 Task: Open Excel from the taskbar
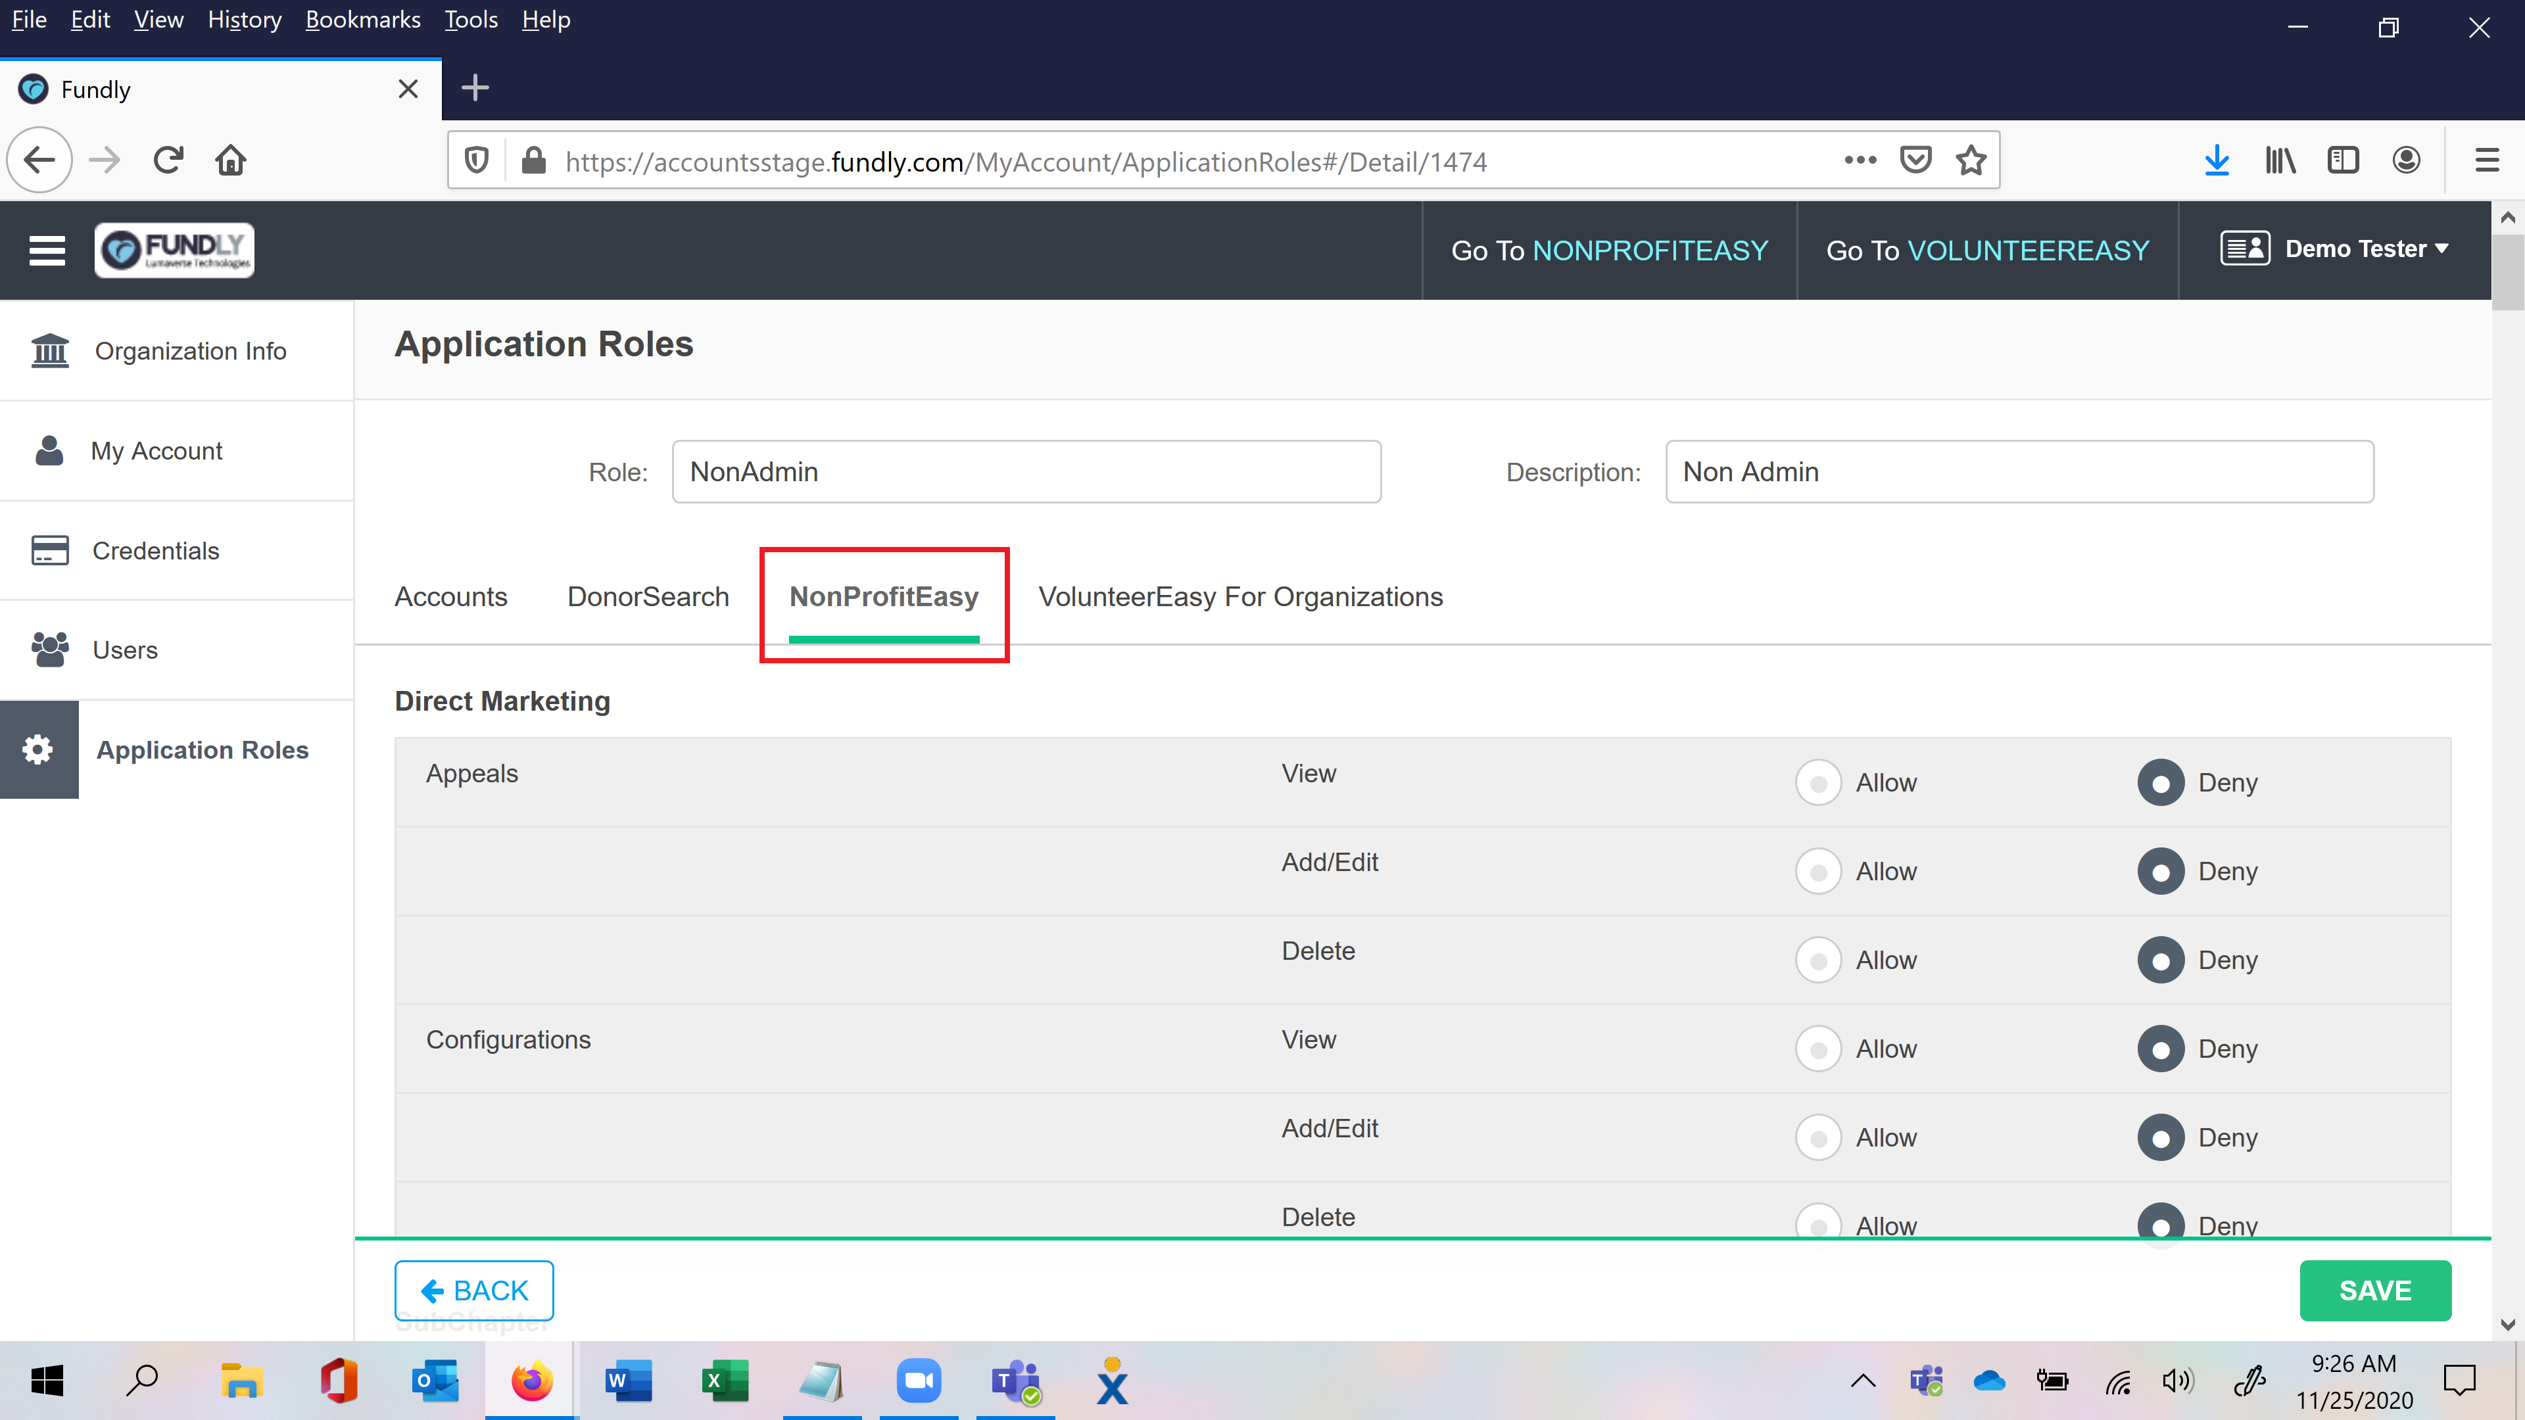pos(725,1381)
